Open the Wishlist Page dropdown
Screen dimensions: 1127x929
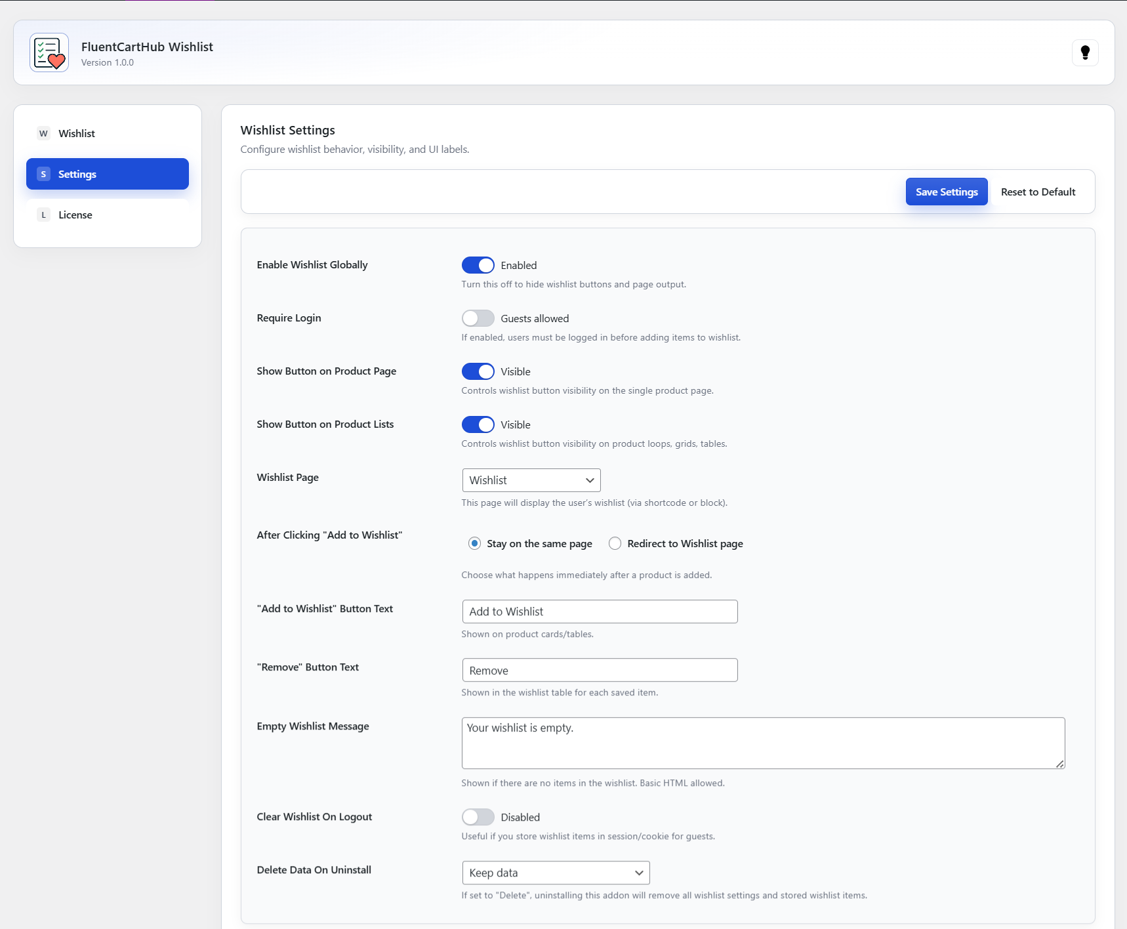click(531, 480)
